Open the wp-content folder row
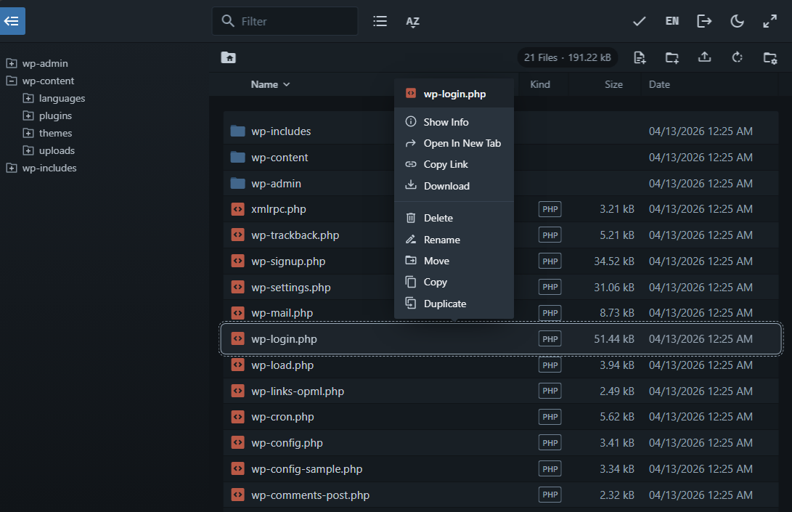 501,157
